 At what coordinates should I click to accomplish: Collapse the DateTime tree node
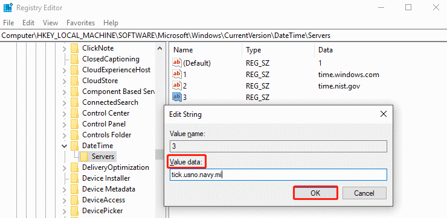[x=65, y=146]
